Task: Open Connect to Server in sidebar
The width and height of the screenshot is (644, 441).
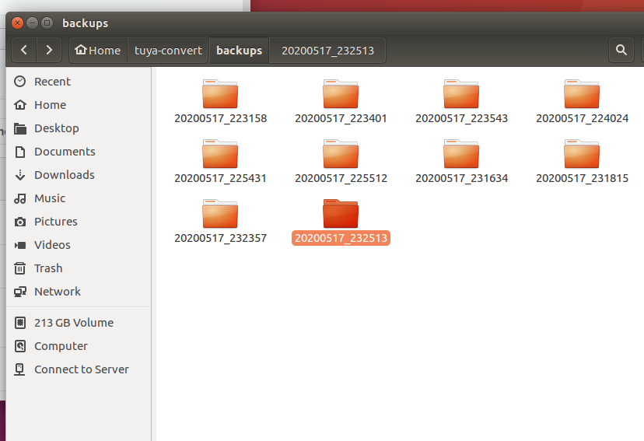Action: (x=79, y=369)
